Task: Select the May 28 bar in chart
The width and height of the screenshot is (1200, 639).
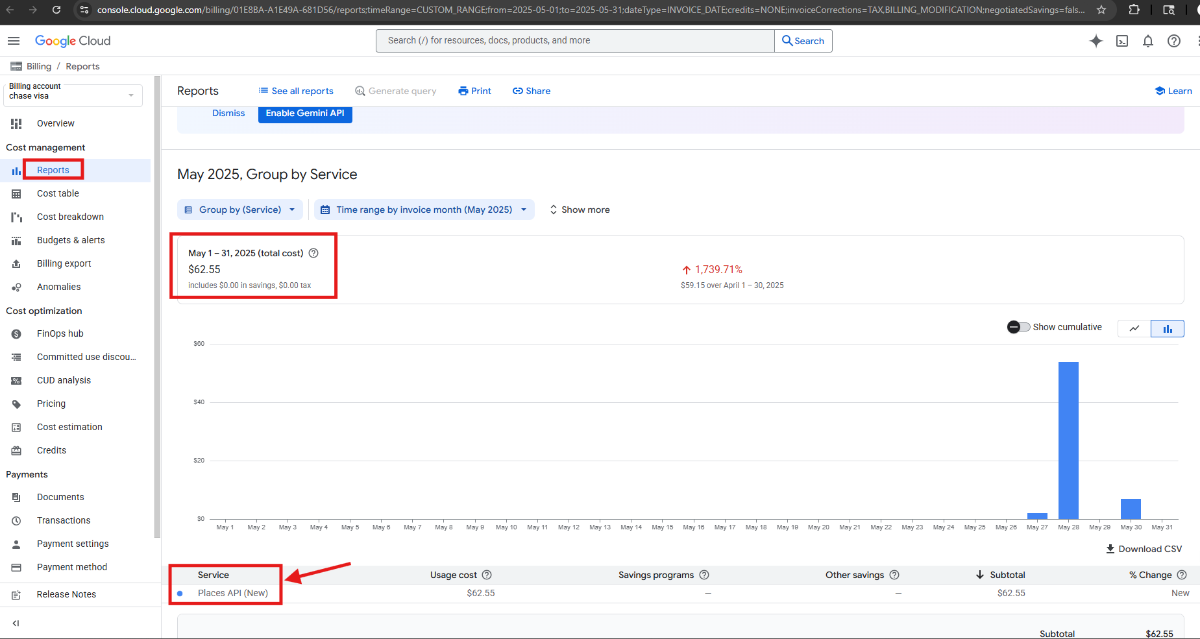Action: [x=1068, y=440]
